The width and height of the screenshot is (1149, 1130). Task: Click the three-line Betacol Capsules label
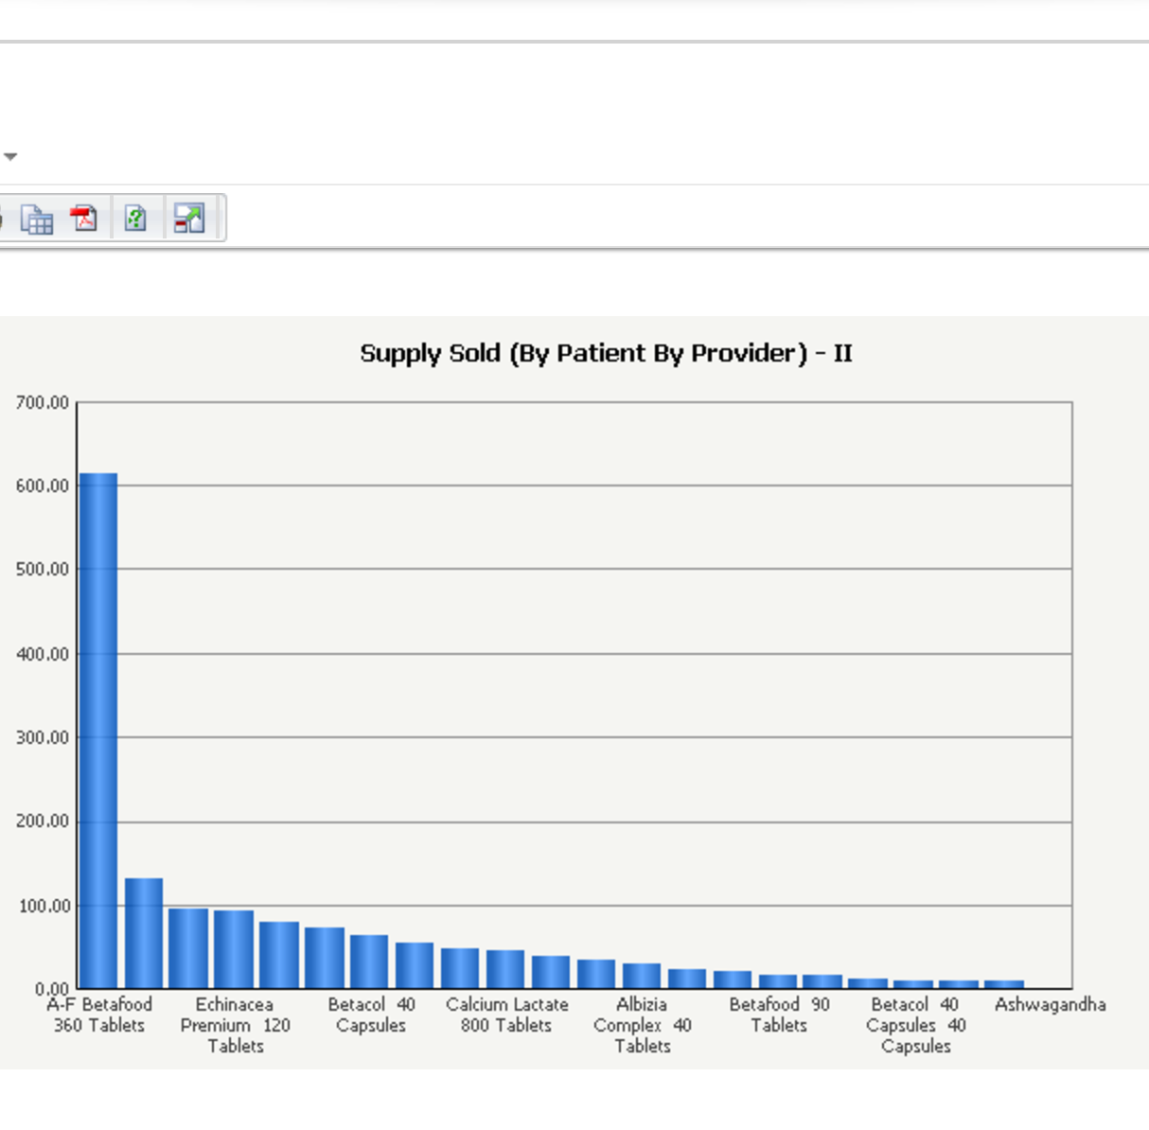[x=915, y=1025]
